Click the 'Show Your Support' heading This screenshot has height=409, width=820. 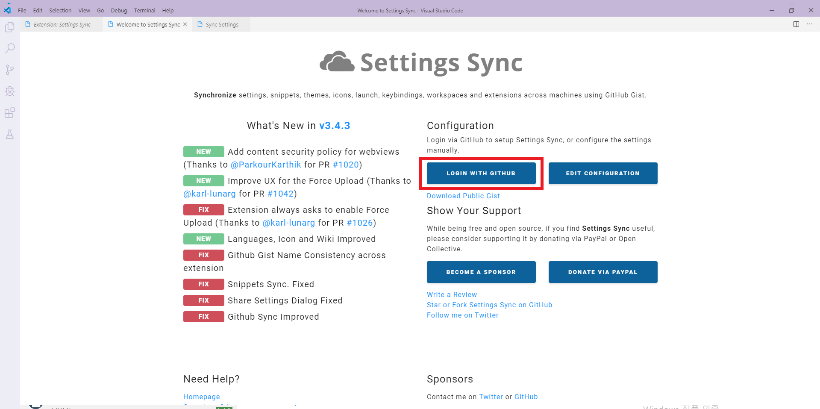[474, 211]
